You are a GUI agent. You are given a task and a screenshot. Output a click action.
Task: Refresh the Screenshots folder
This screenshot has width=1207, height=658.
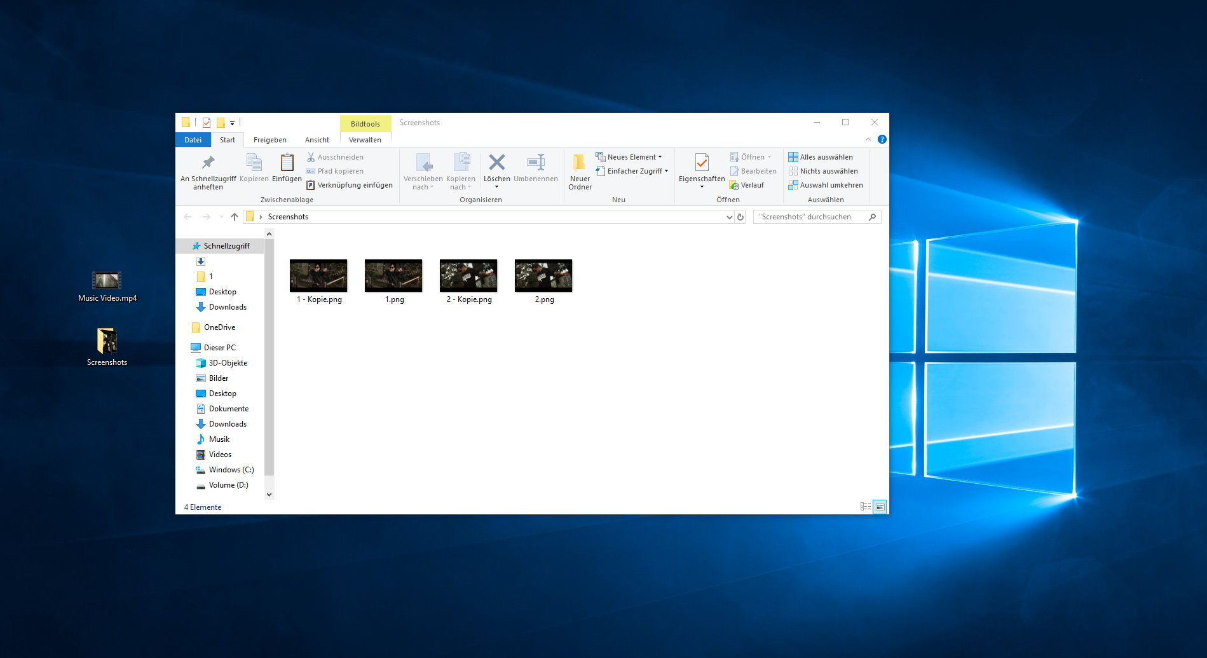[740, 217]
